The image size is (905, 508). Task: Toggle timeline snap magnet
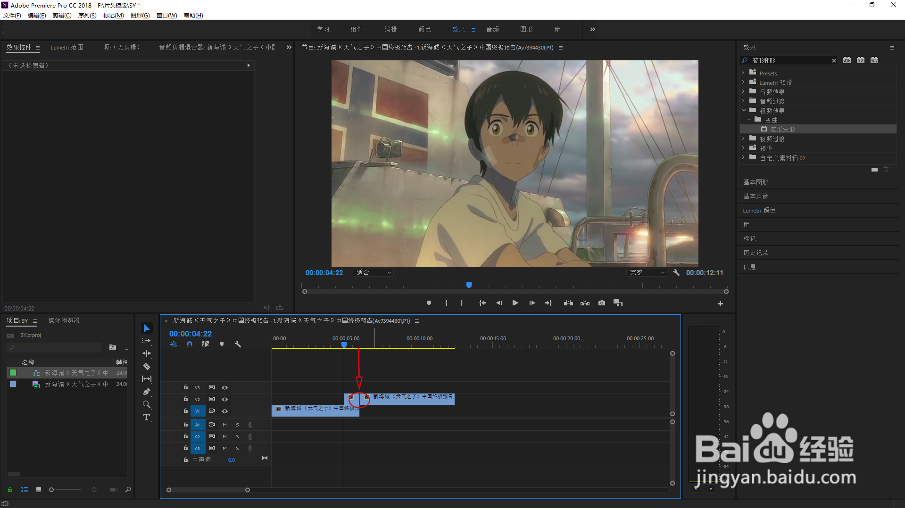pyautogui.click(x=190, y=344)
